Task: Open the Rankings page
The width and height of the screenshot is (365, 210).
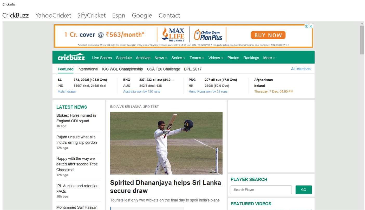Action: [x=251, y=58]
